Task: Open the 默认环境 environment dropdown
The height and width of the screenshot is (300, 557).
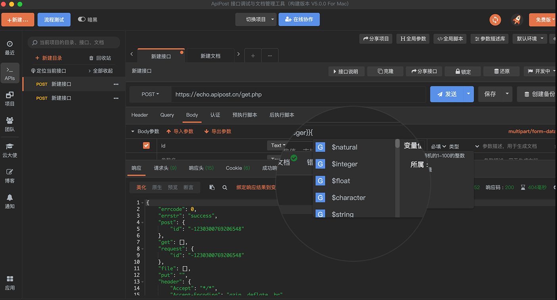Action: click(x=530, y=38)
